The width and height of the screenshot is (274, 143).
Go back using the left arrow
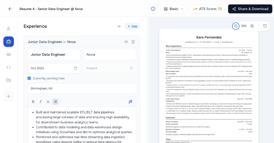(x=10, y=9)
